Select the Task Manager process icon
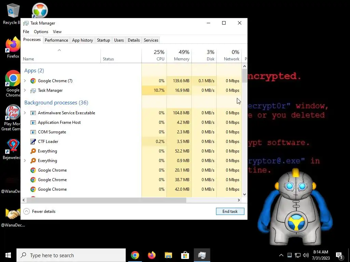This screenshot has height=262, width=350. [x=33, y=90]
